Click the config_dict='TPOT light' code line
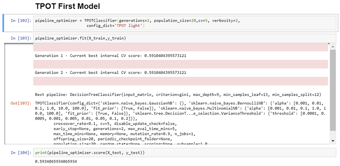Screen dimensions: 340x166 [x=115, y=26]
